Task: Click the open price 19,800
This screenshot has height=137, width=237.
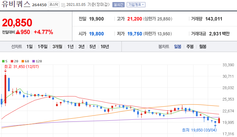Action: [x=96, y=34]
